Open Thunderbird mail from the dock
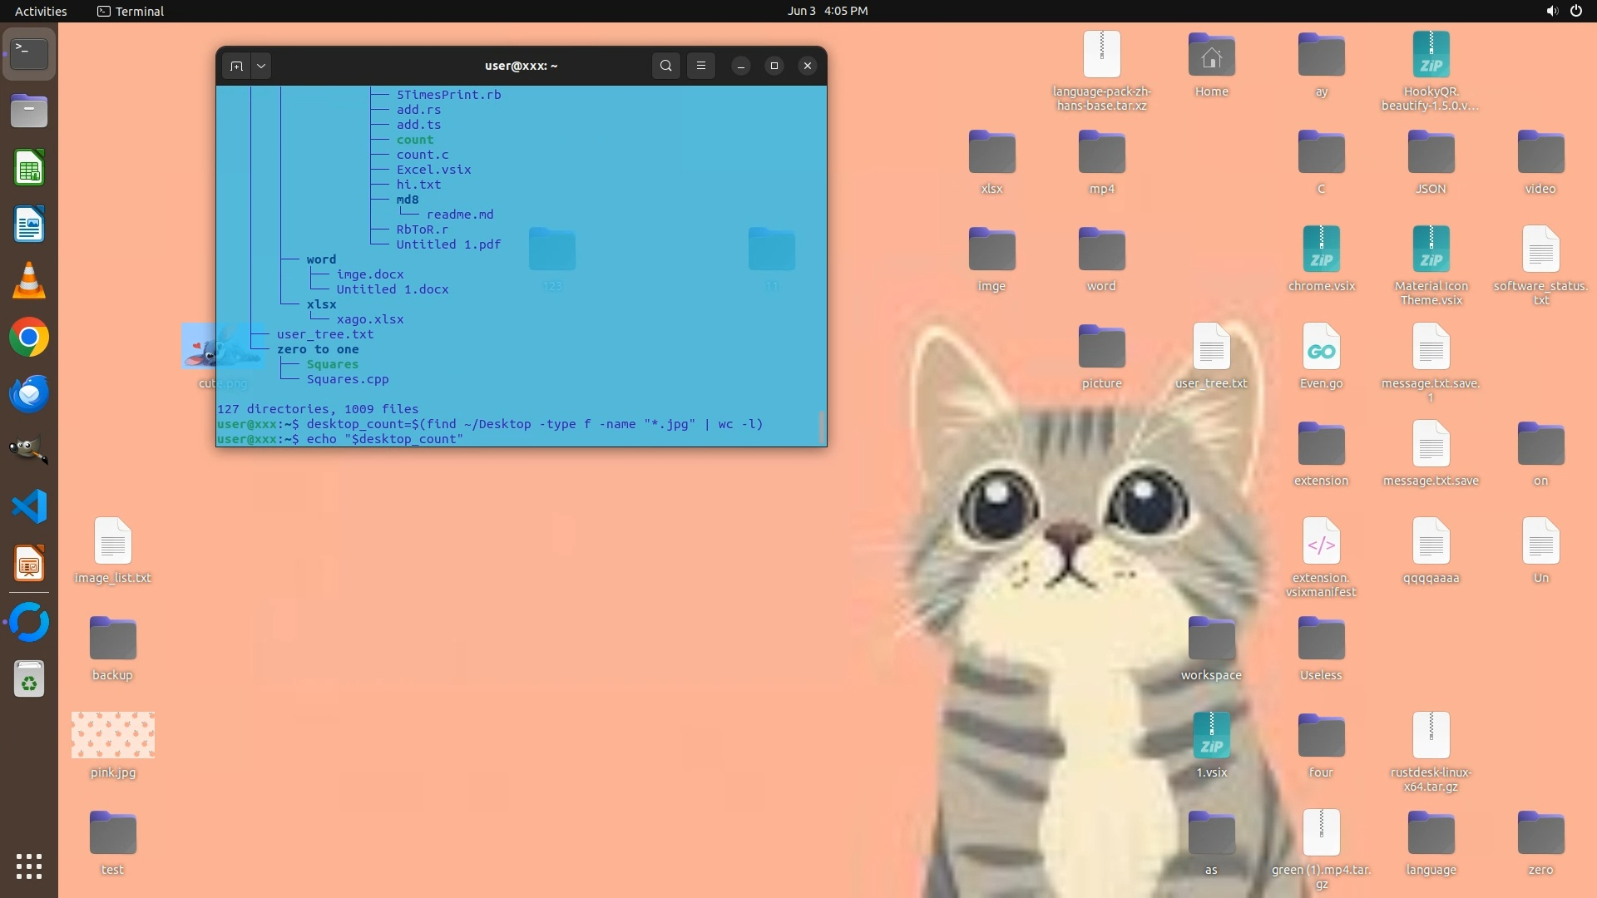This screenshot has width=1597, height=898. coord(29,393)
